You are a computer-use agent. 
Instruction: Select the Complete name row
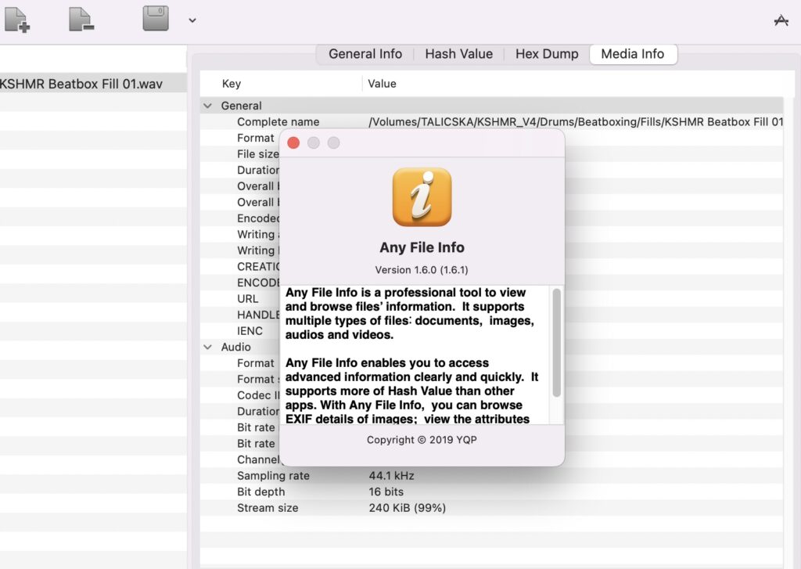pyautogui.click(x=491, y=121)
